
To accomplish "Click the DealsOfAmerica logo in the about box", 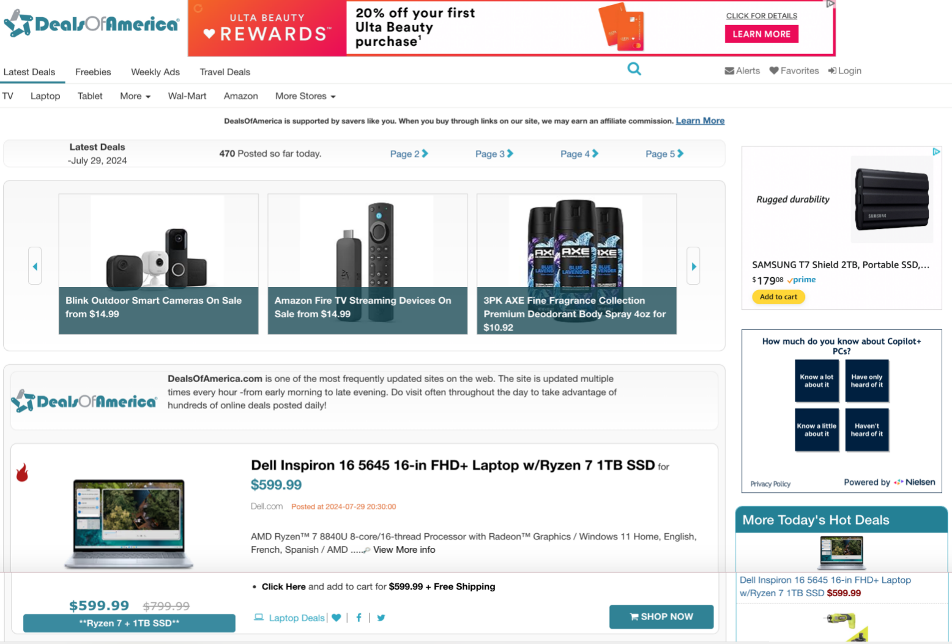I will [x=84, y=401].
